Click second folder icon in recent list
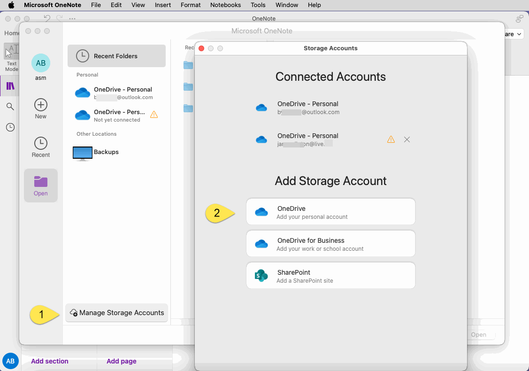 pos(188,87)
